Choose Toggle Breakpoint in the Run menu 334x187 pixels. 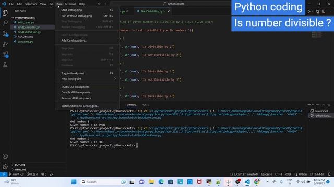(x=87, y=73)
